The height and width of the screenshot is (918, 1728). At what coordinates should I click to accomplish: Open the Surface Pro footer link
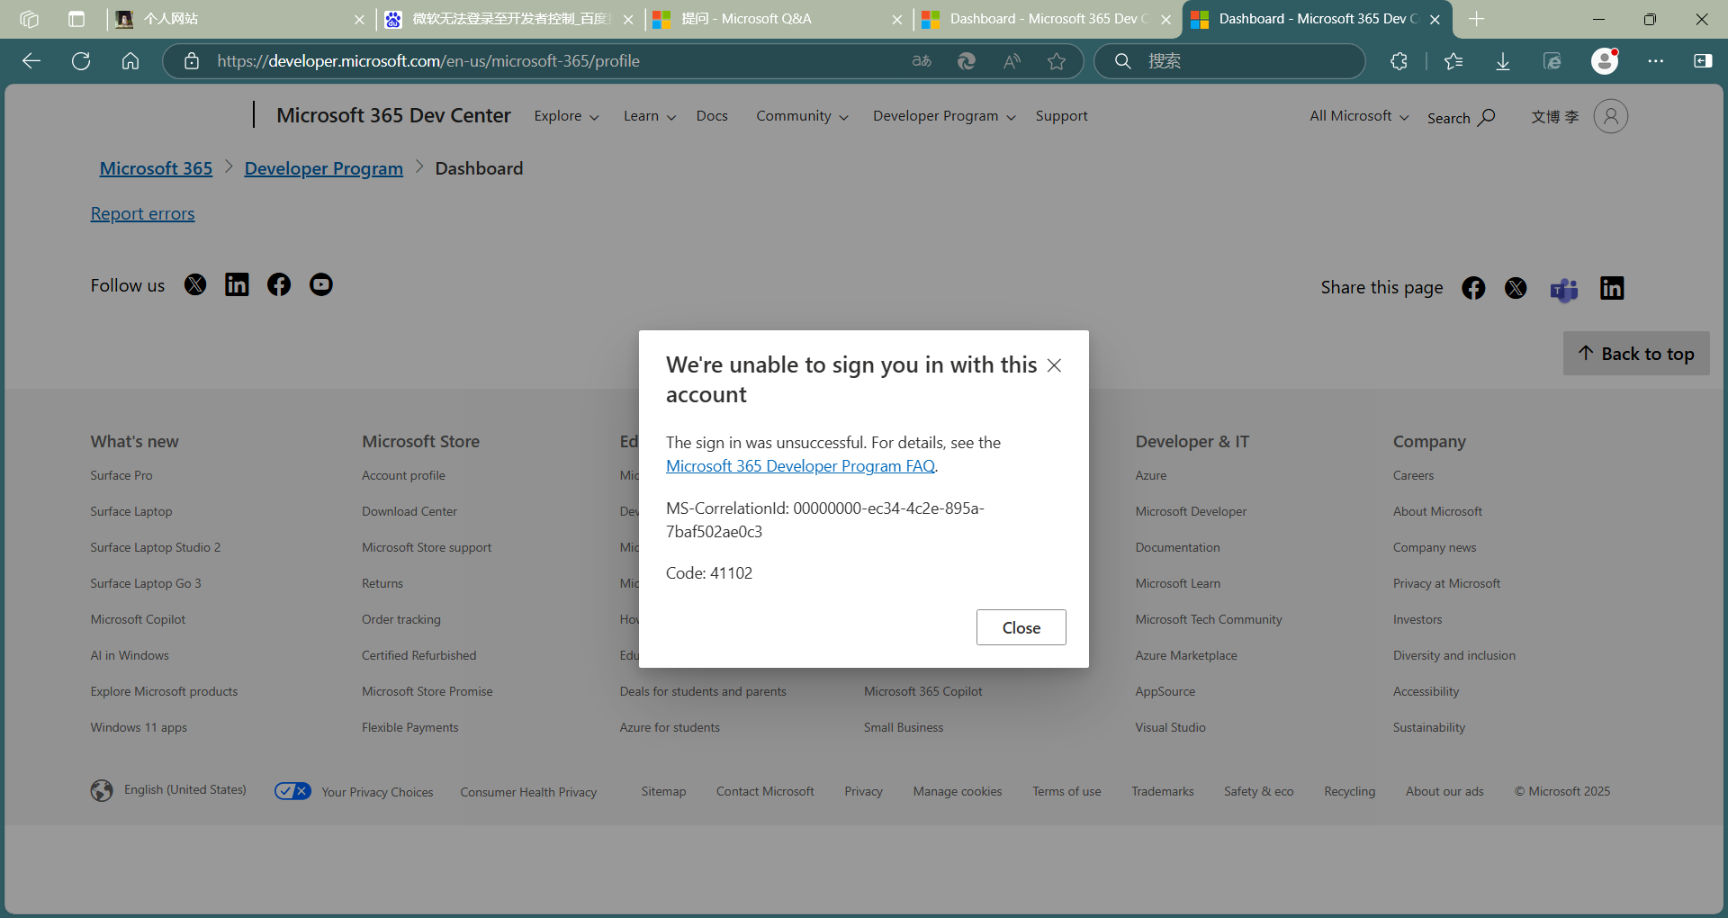point(121,475)
